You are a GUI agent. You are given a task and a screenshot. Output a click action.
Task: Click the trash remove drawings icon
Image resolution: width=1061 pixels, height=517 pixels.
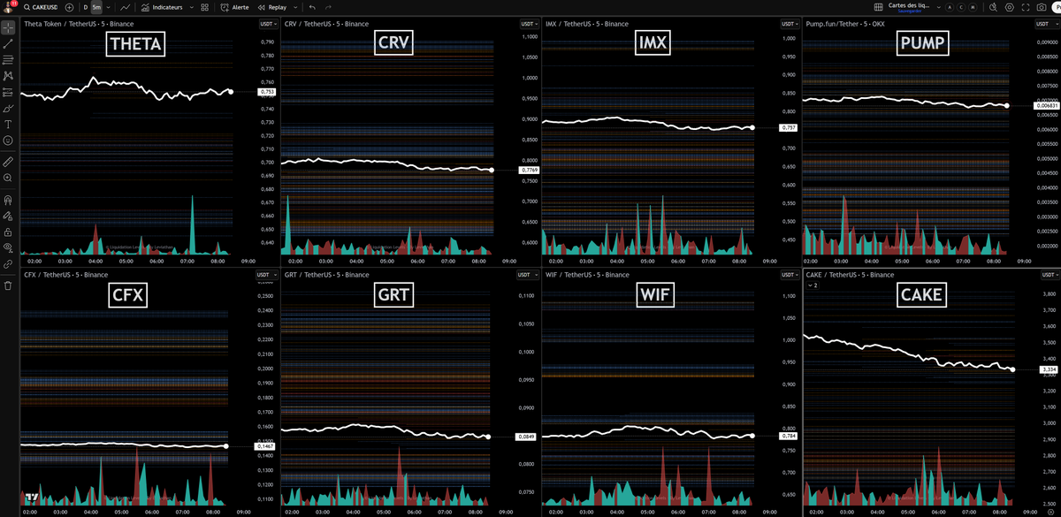[x=8, y=285]
